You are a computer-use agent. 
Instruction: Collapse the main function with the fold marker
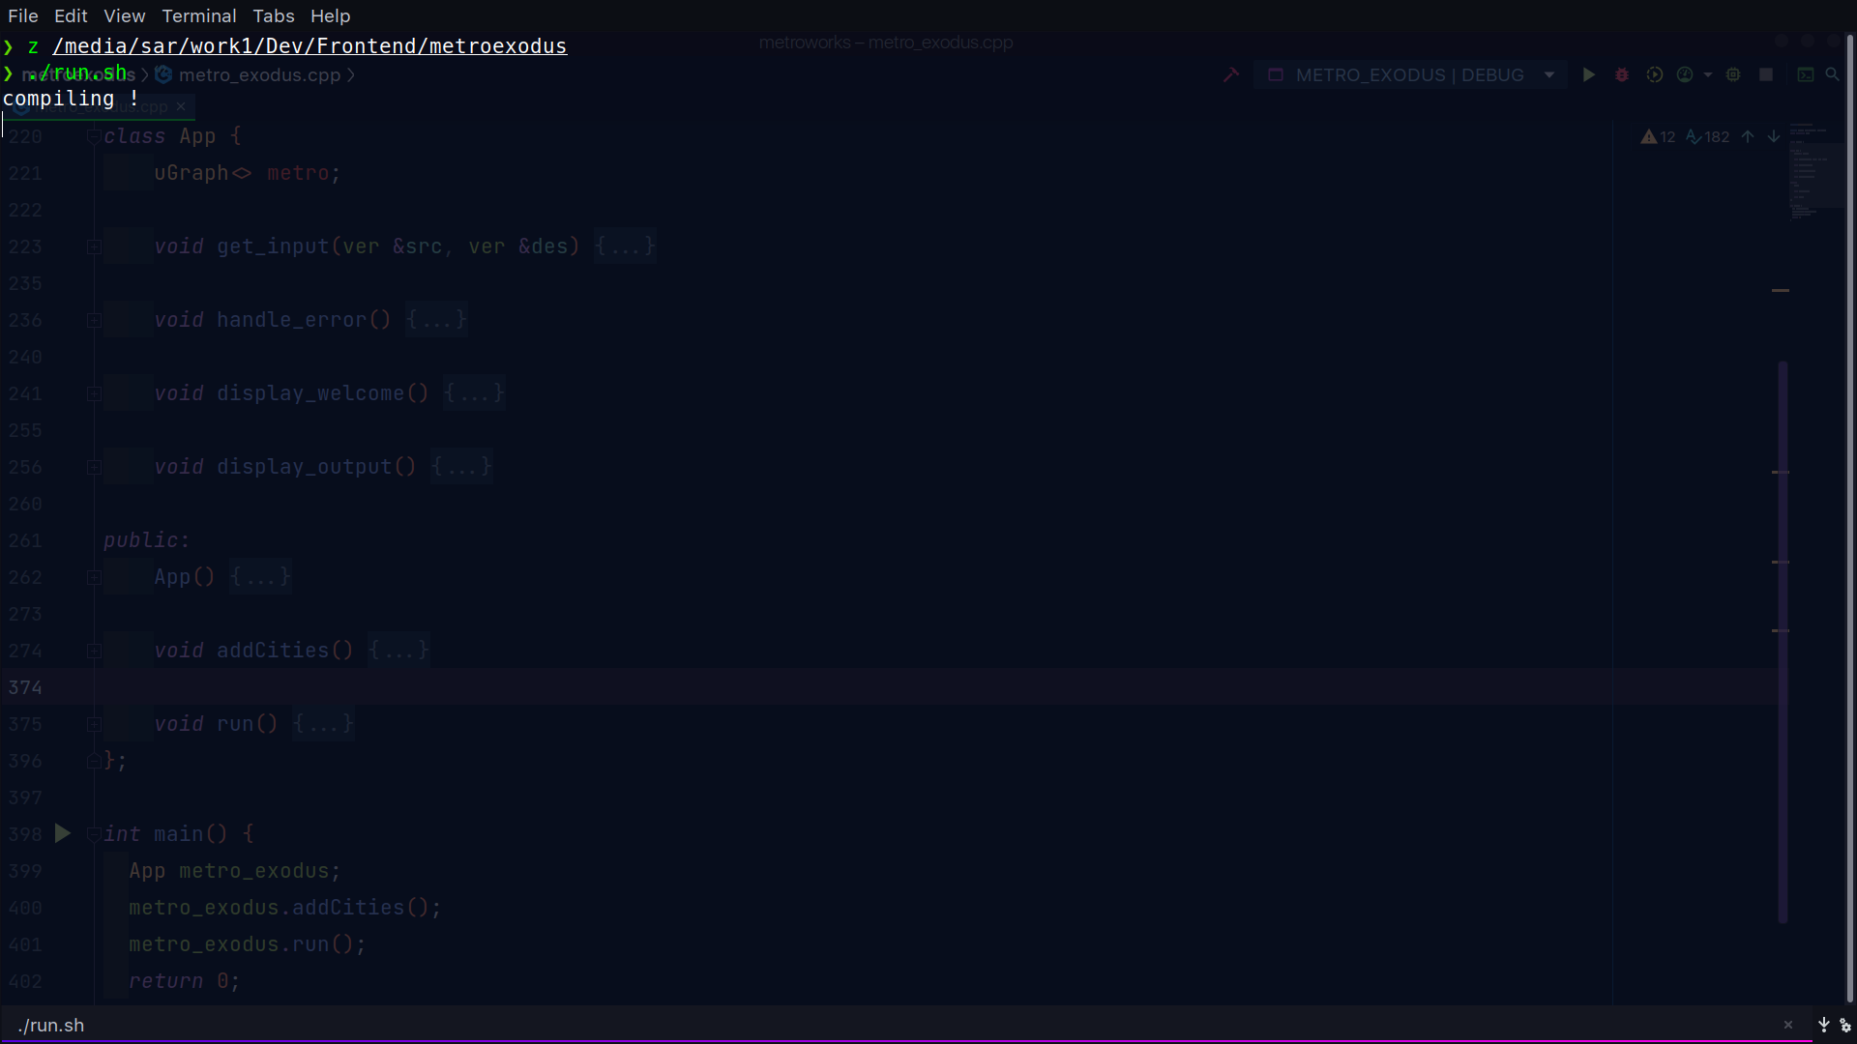pyautogui.click(x=94, y=834)
